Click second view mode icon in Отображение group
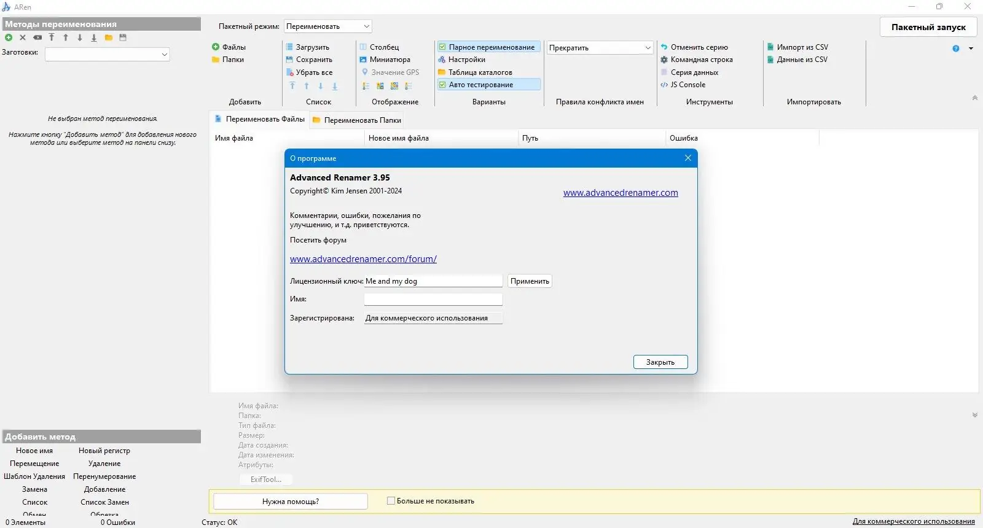The width and height of the screenshot is (983, 528). click(x=380, y=86)
